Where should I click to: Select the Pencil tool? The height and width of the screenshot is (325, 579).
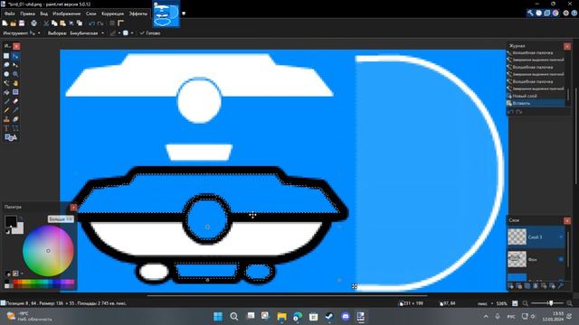coord(6,110)
